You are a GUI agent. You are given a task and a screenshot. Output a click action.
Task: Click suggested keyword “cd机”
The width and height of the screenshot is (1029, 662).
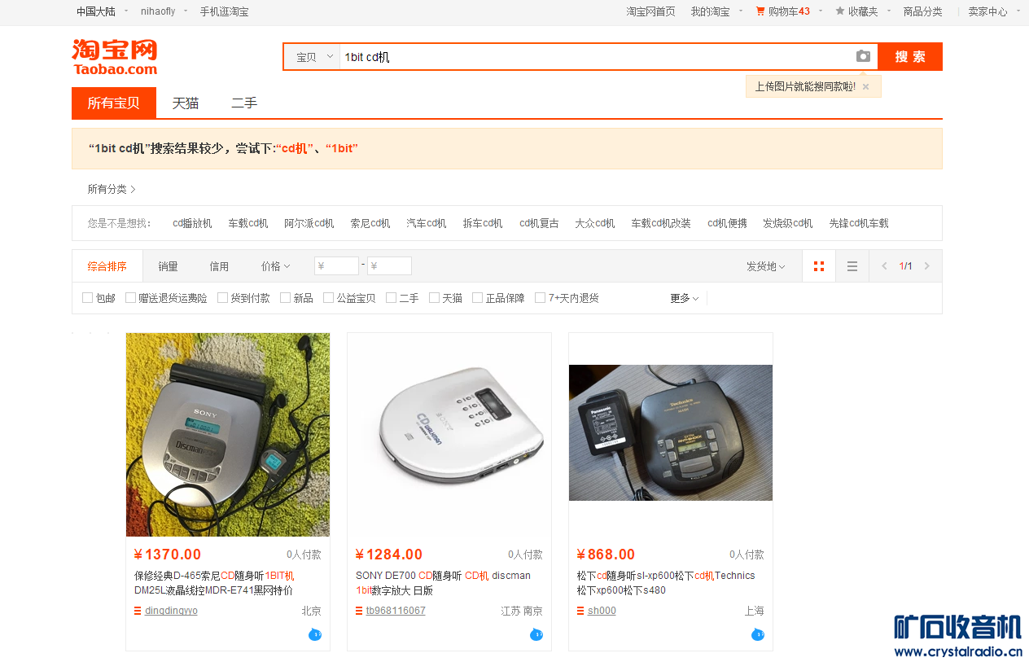294,148
